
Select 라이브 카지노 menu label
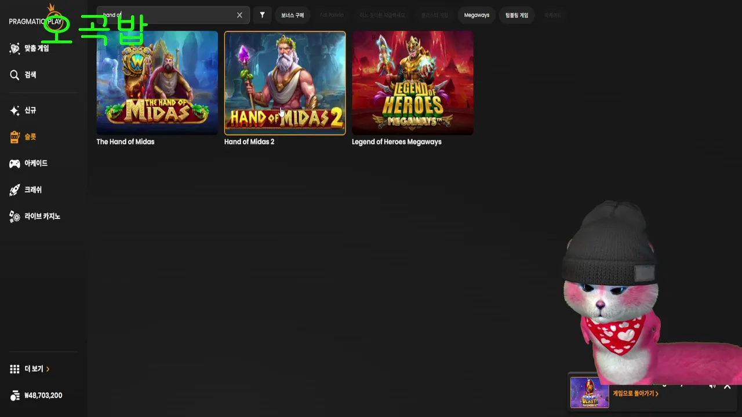tap(42, 217)
